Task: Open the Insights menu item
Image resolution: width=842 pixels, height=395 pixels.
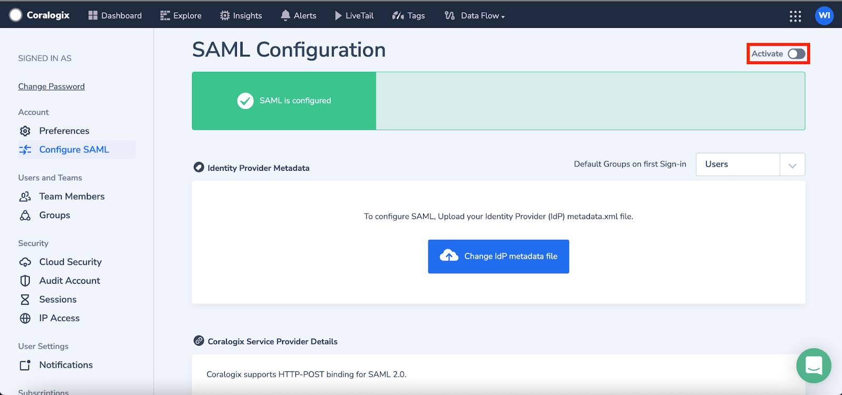Action: tap(241, 16)
